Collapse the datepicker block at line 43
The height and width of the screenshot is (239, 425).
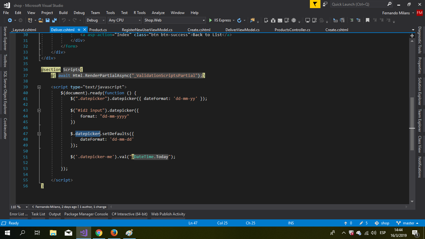point(39,110)
